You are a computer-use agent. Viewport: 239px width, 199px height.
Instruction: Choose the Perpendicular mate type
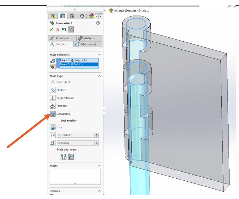point(52,98)
